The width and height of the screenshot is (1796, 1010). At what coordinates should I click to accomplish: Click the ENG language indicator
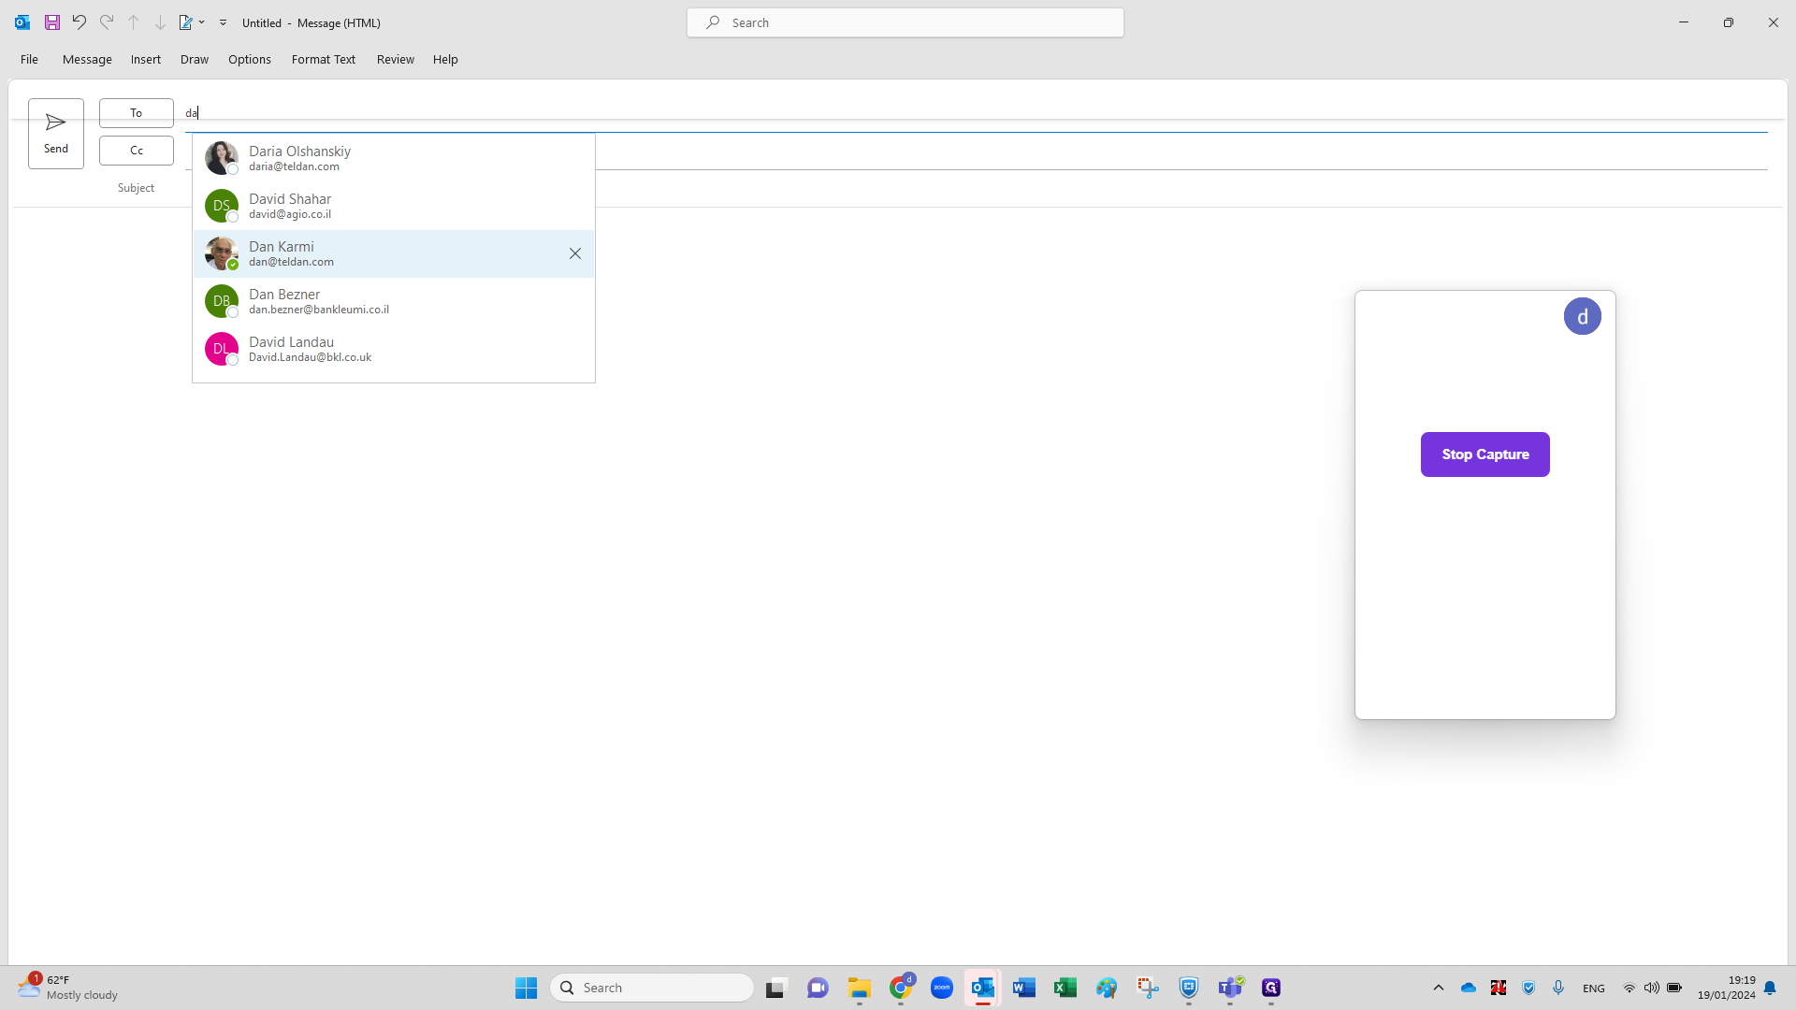(1594, 988)
